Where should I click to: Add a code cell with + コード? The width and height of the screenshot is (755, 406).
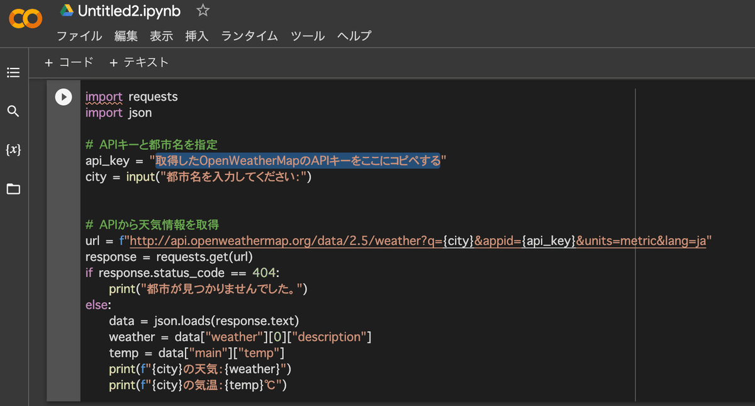(69, 62)
